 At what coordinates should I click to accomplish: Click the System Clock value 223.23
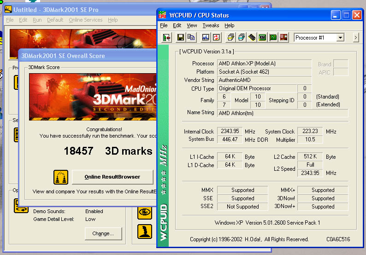coord(310,131)
